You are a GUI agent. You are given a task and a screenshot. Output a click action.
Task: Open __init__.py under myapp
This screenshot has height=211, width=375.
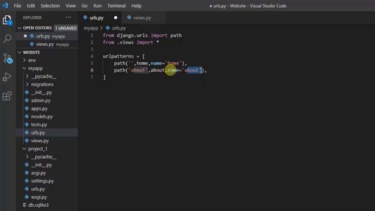point(47,93)
